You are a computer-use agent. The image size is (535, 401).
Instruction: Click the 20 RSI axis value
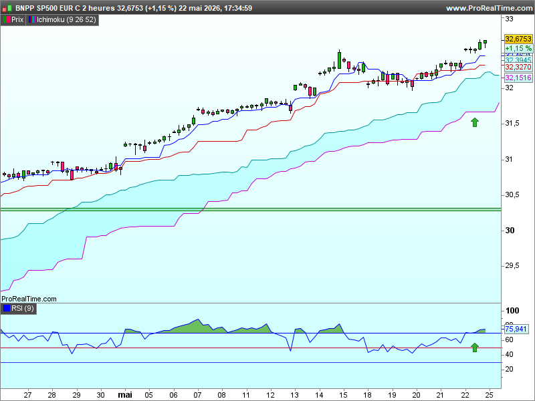509,369
